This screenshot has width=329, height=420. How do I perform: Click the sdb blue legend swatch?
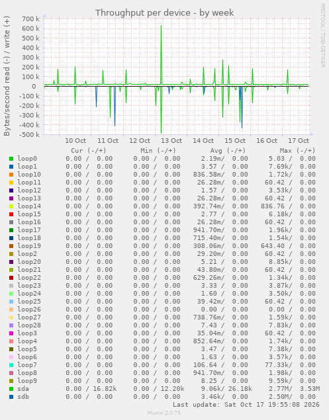pos(11,397)
